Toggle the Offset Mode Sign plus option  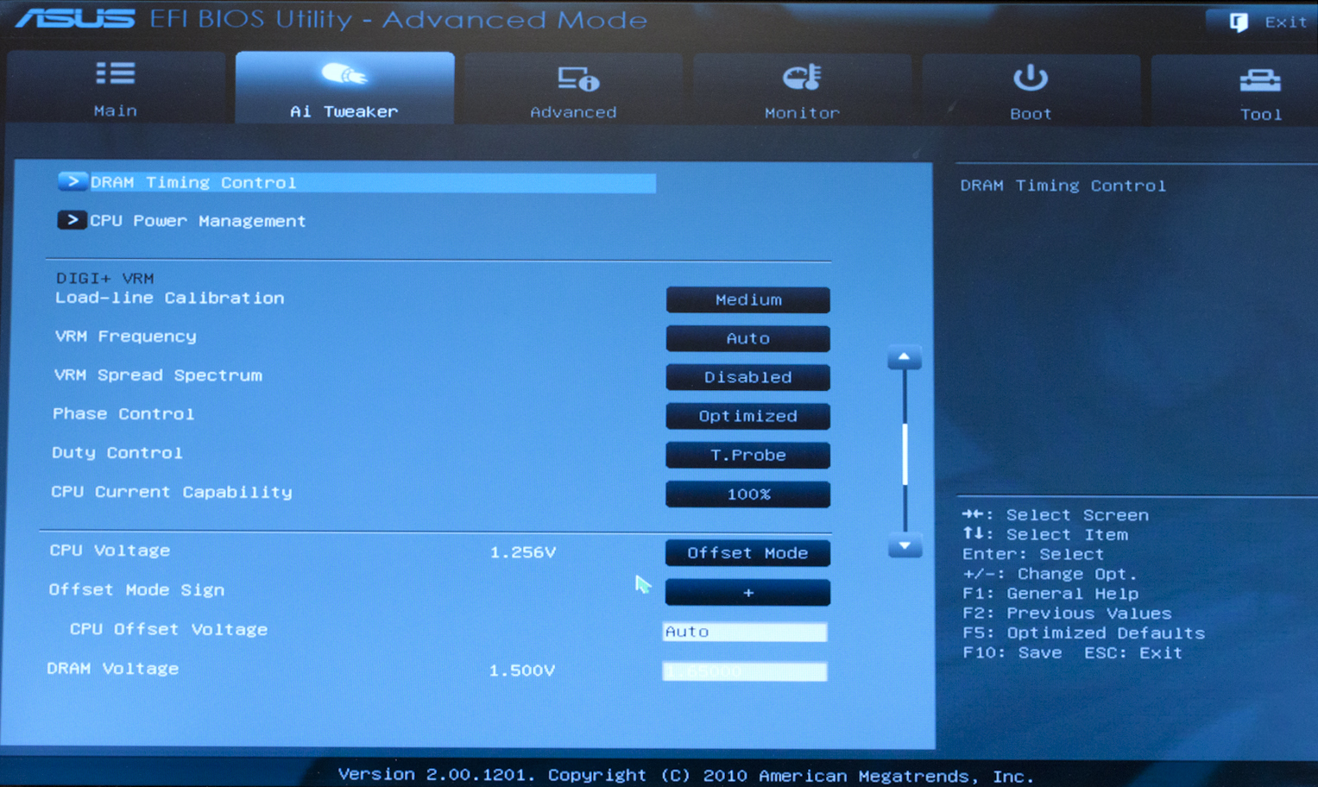click(747, 593)
